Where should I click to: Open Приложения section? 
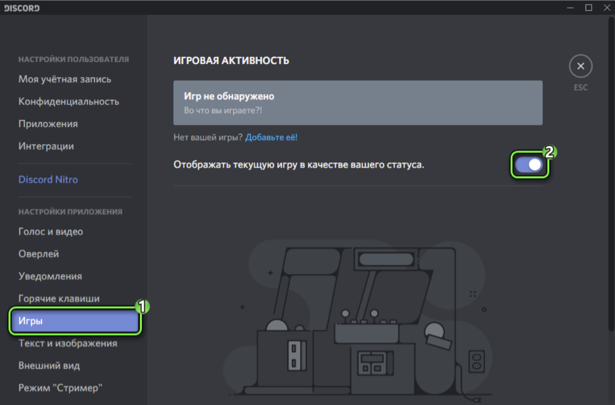[x=48, y=124]
